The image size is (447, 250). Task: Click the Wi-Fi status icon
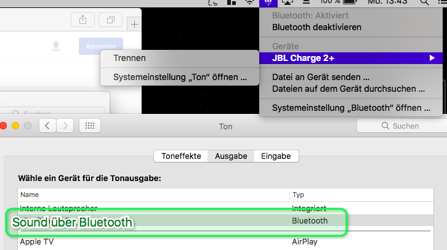[x=249, y=2]
